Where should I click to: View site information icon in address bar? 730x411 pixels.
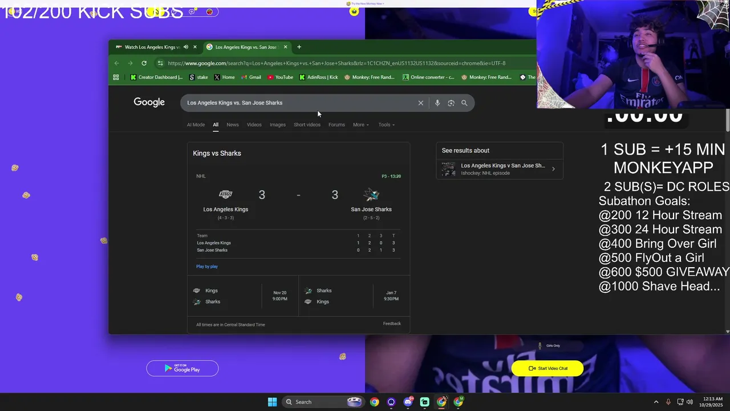point(160,63)
